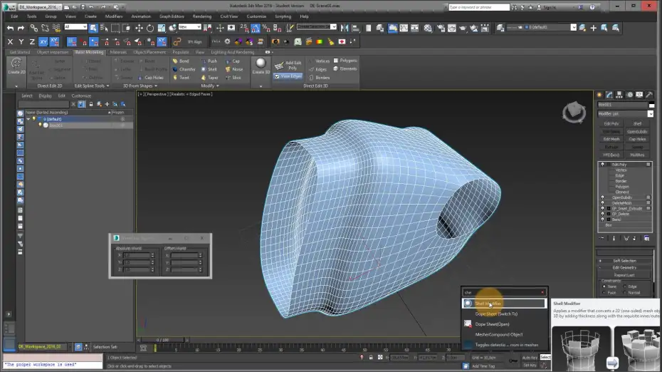Activate the Select and Move tool
Screen dimensions: 662x372
pyautogui.click(x=139, y=28)
